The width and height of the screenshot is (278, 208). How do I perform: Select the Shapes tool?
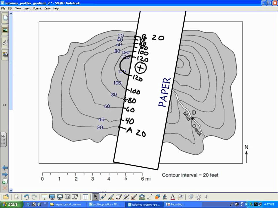coord(158,197)
